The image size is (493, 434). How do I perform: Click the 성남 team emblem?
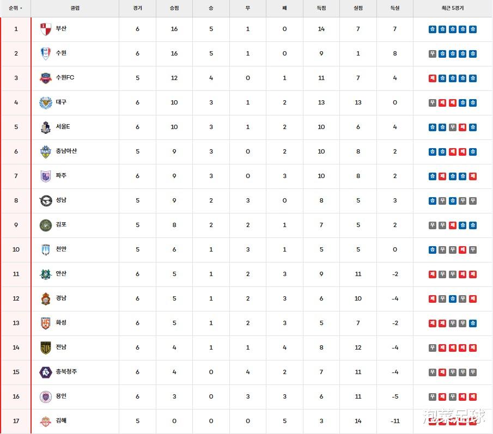click(x=46, y=200)
